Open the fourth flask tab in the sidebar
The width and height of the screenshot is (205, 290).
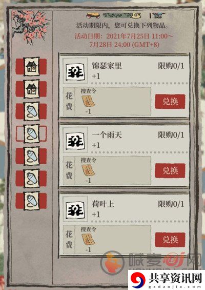point(31,179)
